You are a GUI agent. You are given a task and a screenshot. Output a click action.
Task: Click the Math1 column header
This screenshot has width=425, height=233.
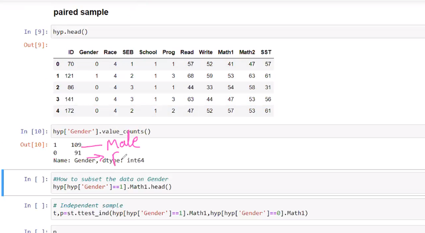click(226, 52)
